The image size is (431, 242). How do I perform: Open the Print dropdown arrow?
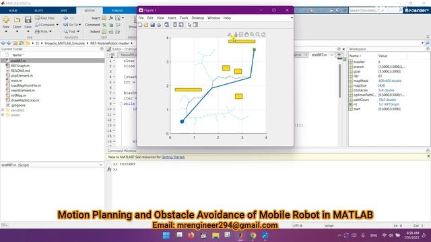click(x=51, y=32)
